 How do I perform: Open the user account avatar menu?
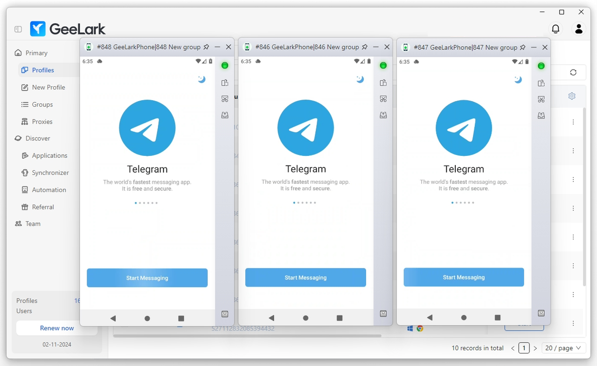pos(579,29)
